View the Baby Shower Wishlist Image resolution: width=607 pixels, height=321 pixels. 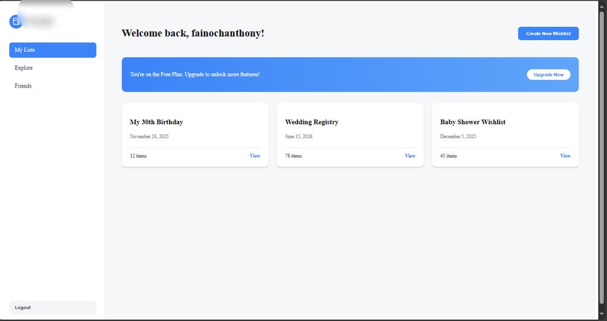(565, 155)
